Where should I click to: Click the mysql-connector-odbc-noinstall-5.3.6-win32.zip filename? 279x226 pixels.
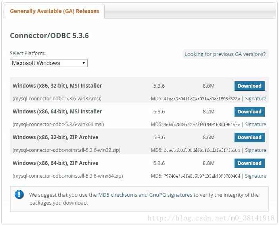click(66, 150)
